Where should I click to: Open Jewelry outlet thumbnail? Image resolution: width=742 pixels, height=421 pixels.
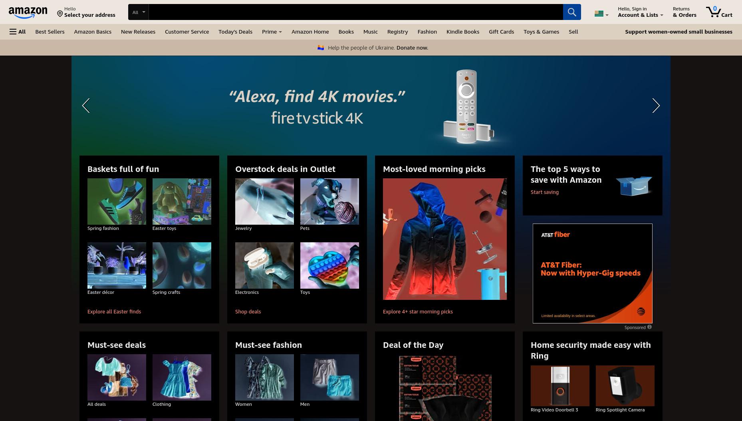pos(264,202)
